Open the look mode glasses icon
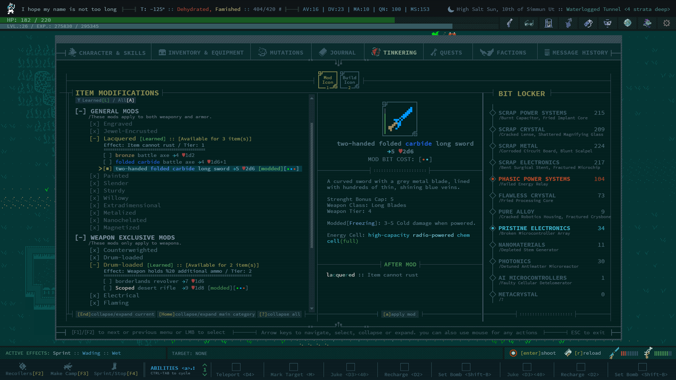Viewport: 676px width, 380px height. [x=529, y=23]
